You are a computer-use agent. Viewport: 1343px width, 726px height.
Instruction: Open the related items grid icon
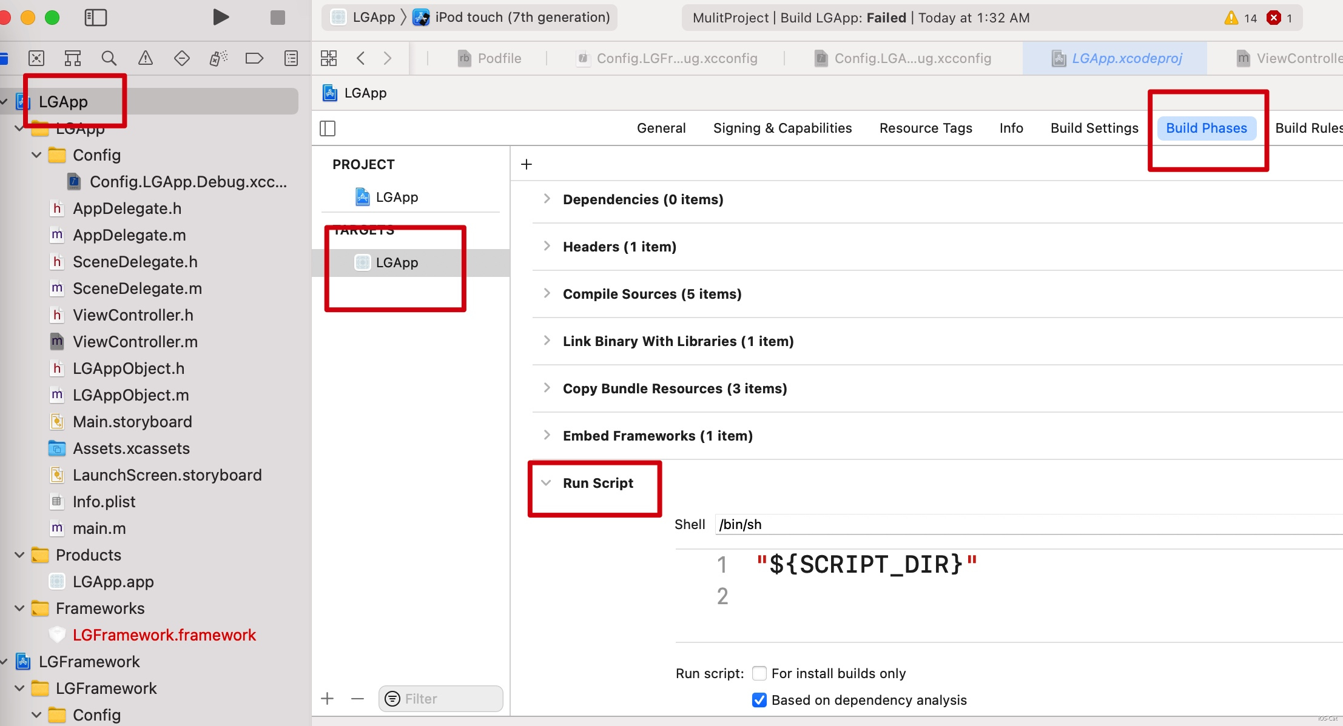point(329,58)
